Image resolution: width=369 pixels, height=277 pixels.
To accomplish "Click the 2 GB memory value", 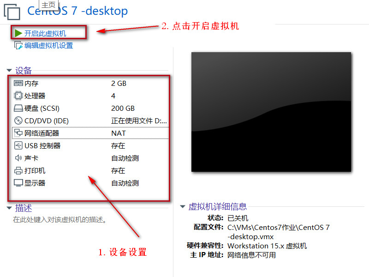I will [x=119, y=84].
